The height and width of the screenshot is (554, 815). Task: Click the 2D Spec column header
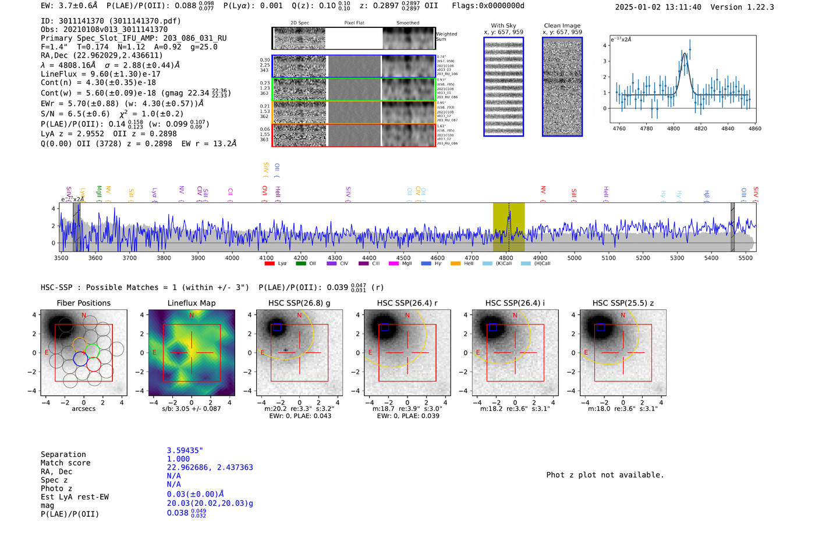coord(300,23)
